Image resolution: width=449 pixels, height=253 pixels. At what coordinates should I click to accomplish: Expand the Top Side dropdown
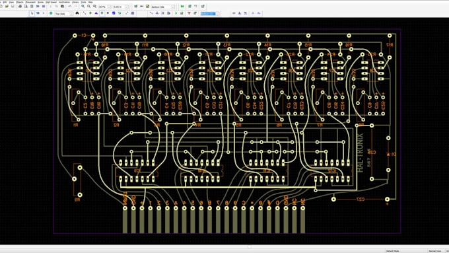click(71, 13)
